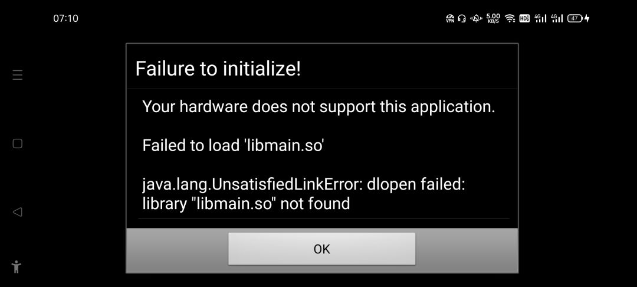Tap the Wi-Fi signal icon
The width and height of the screenshot is (637, 287).
pos(510,18)
